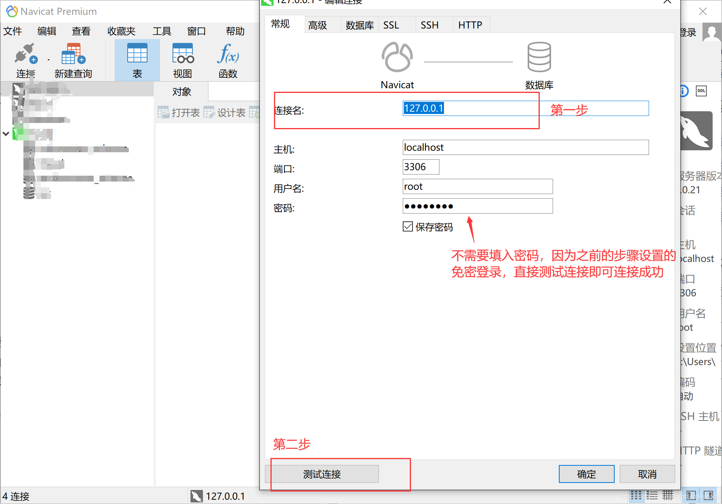Click the Port field showing 3306

[x=421, y=167]
